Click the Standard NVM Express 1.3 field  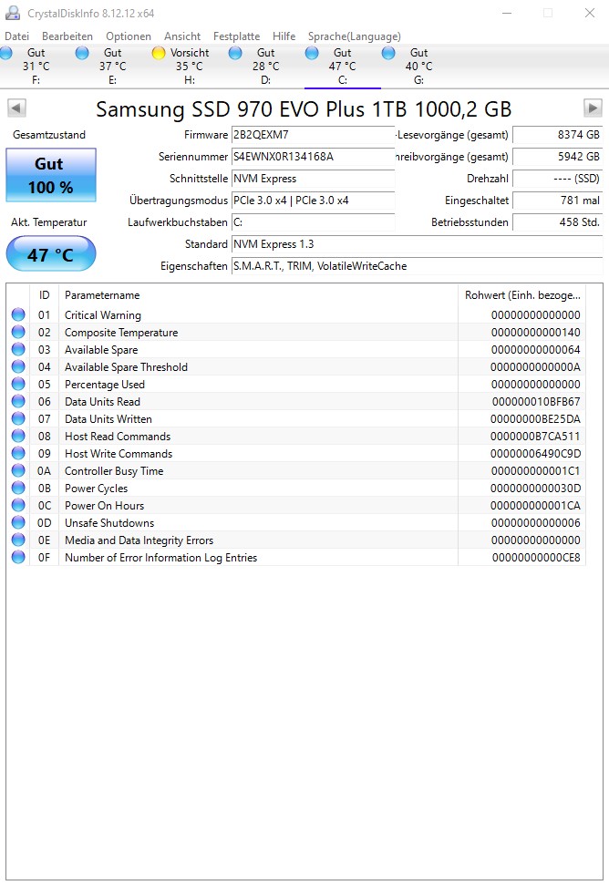(418, 244)
